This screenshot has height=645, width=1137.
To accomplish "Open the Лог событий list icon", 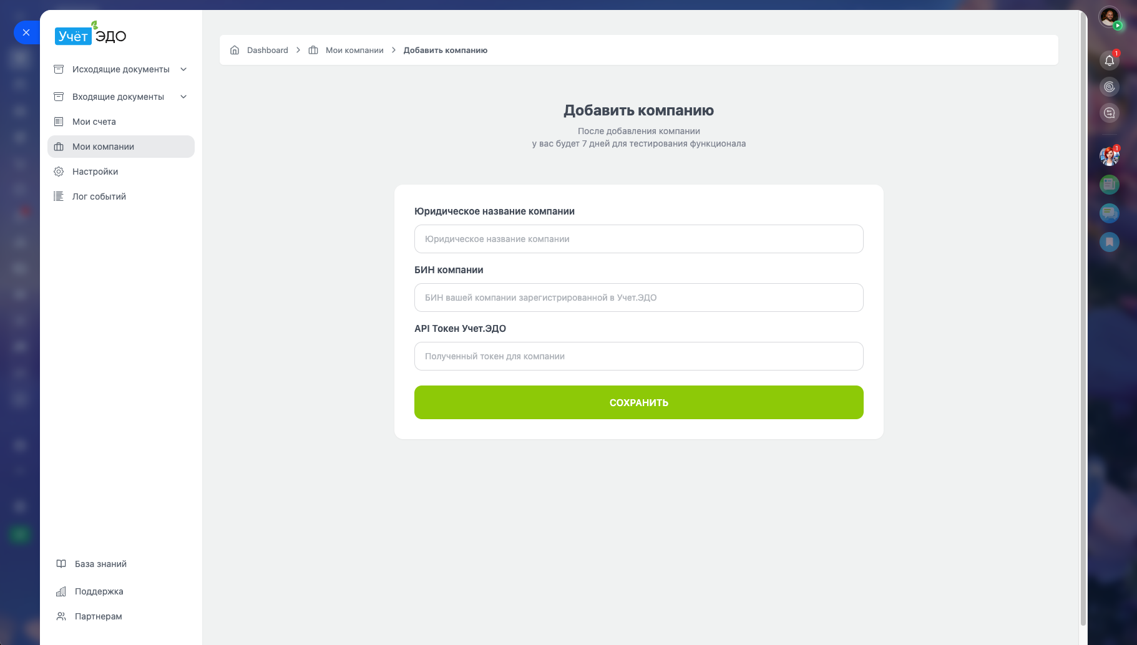I will tap(59, 196).
